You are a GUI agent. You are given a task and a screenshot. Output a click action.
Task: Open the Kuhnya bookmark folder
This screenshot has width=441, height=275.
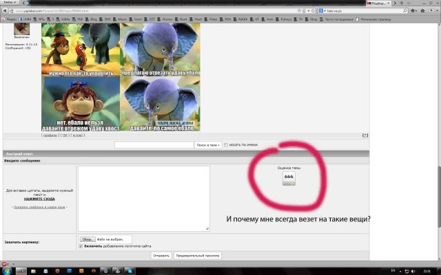283,19
